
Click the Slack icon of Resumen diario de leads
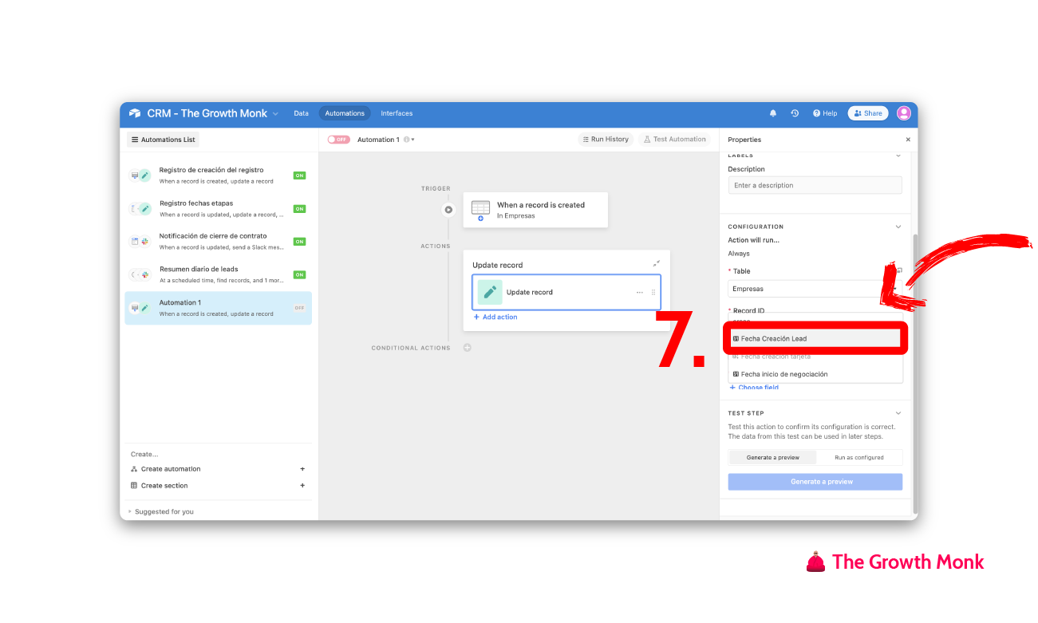pos(144,275)
